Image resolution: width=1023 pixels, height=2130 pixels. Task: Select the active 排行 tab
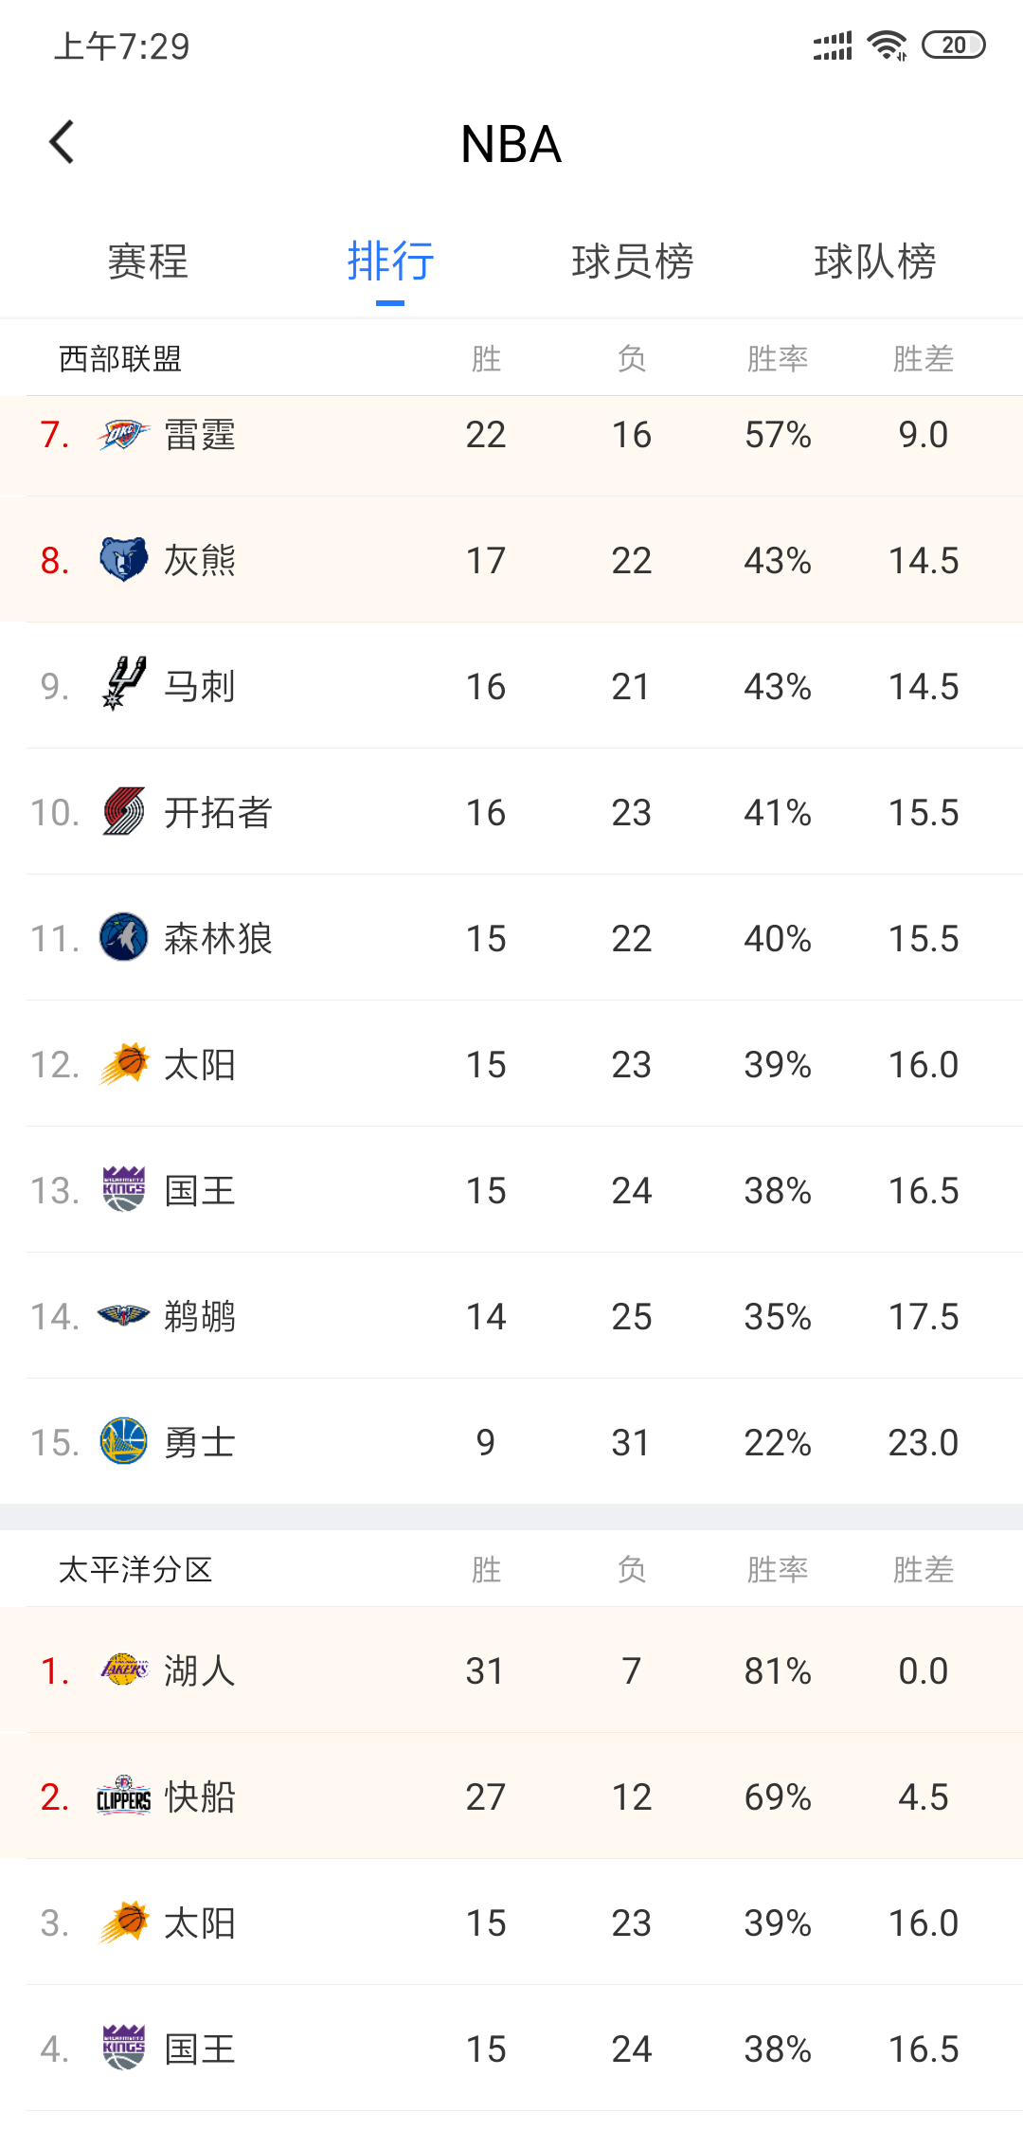[390, 262]
